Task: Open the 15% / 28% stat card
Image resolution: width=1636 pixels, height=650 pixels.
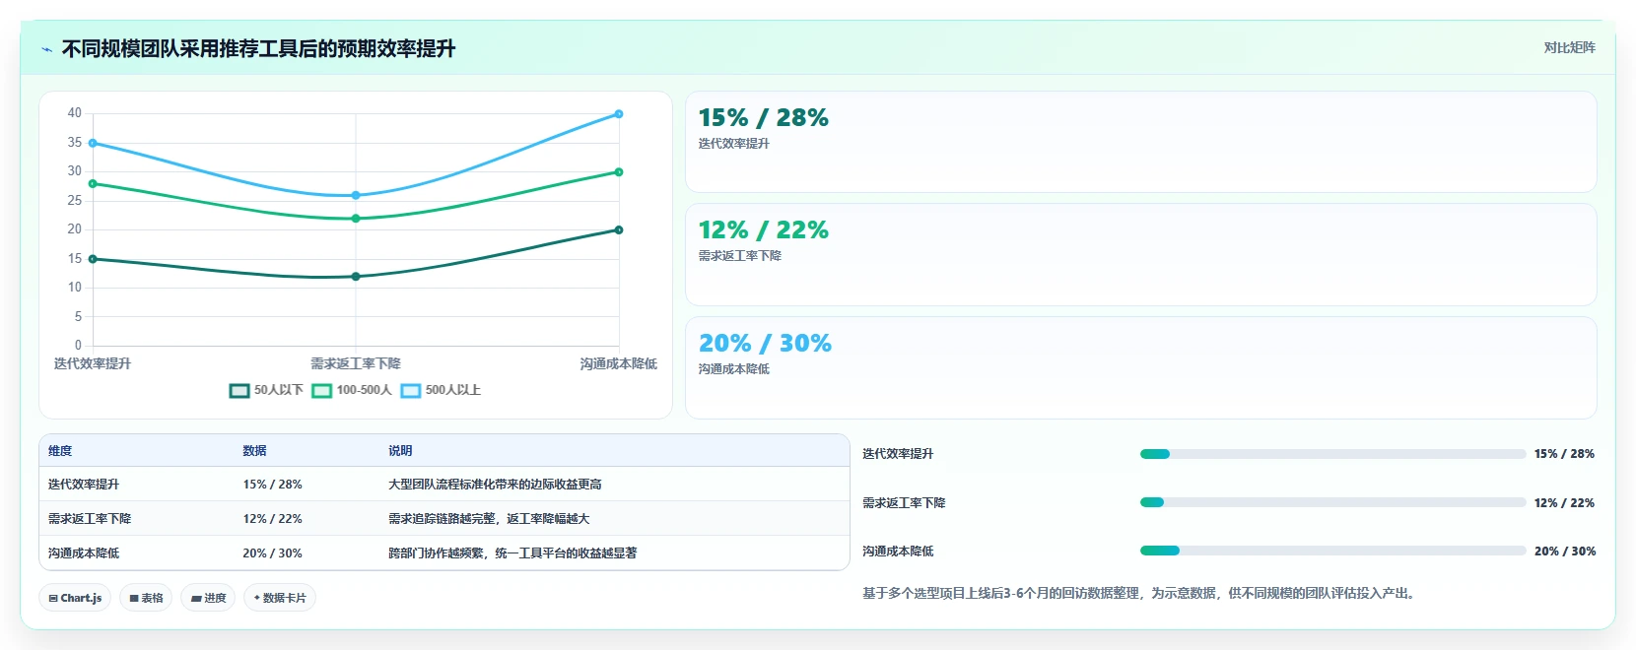Action: 1140,142
